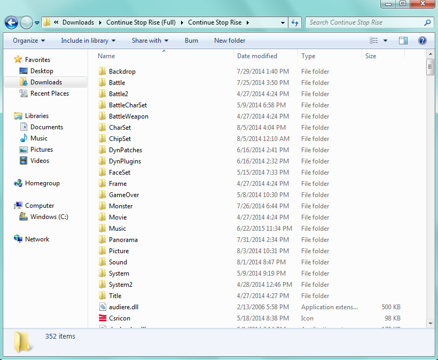Click the Change your view icon
Screen dimensions: 438x360
pyautogui.click(x=374, y=41)
